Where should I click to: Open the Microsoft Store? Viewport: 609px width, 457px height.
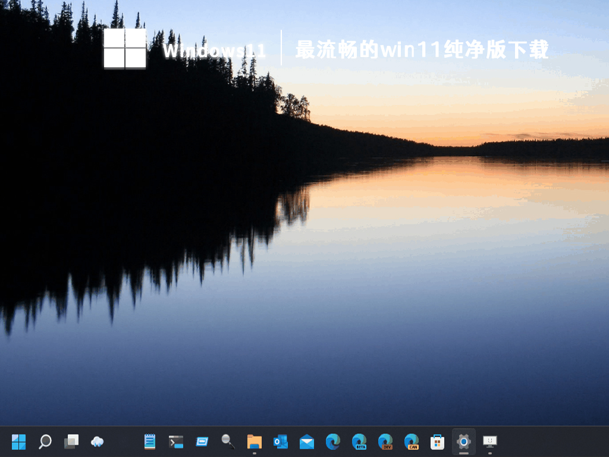pos(438,443)
